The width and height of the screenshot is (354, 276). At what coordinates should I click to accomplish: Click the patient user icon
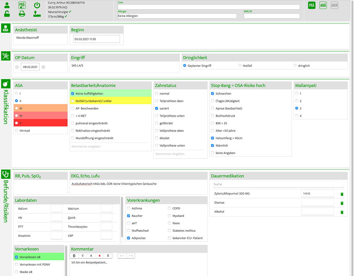tap(7, 5)
